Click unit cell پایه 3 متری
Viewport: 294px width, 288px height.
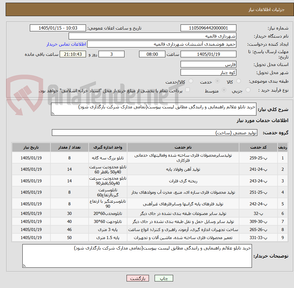108,230
